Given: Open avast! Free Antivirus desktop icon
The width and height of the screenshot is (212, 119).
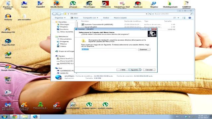Looking at the screenshot, I should click(x=24, y=106).
